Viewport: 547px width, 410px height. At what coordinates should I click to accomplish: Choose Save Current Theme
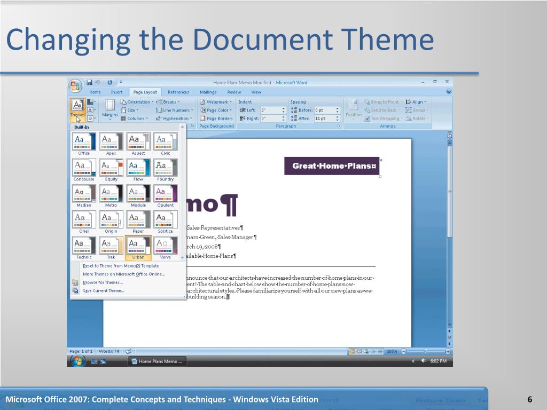104,291
